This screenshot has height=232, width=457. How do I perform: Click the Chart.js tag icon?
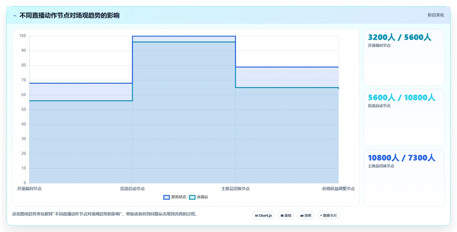[256, 215]
